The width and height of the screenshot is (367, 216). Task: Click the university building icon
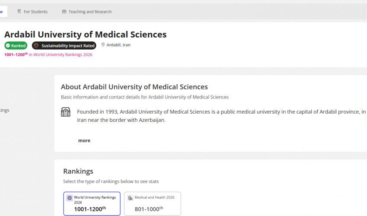[66, 112]
